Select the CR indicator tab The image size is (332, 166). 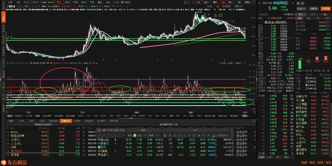tap(171, 116)
